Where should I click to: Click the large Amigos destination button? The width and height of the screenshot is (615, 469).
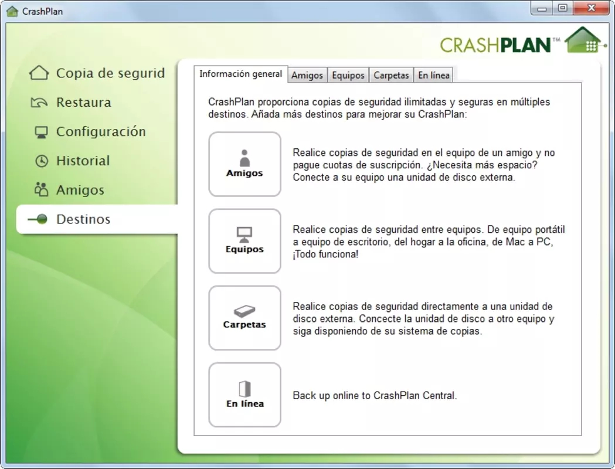tap(244, 164)
